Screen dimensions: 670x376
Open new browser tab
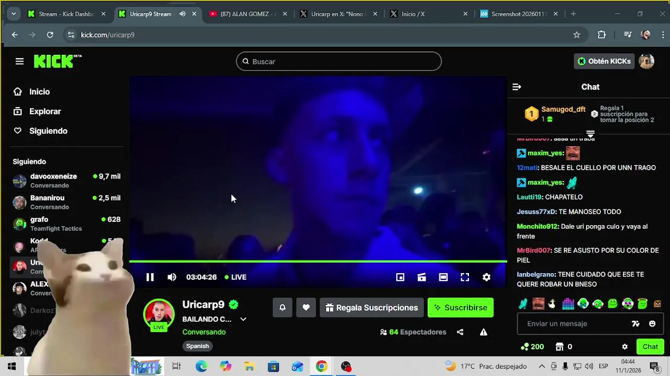(573, 14)
